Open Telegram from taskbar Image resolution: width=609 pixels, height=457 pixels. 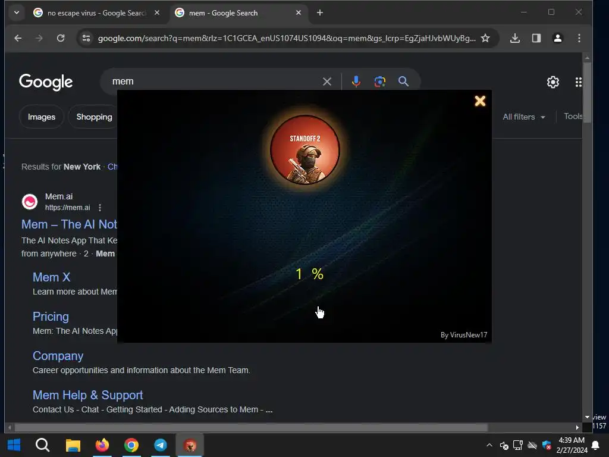[x=161, y=445]
